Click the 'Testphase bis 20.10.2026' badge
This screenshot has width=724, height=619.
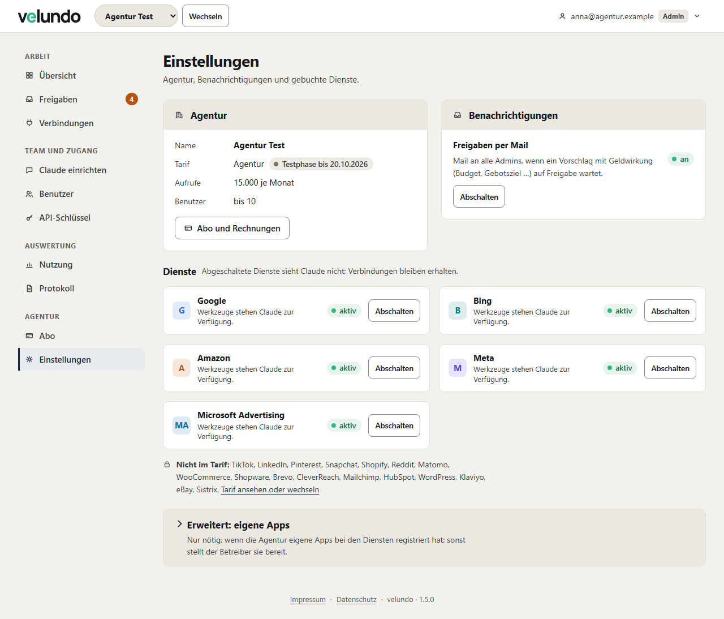pyautogui.click(x=321, y=164)
